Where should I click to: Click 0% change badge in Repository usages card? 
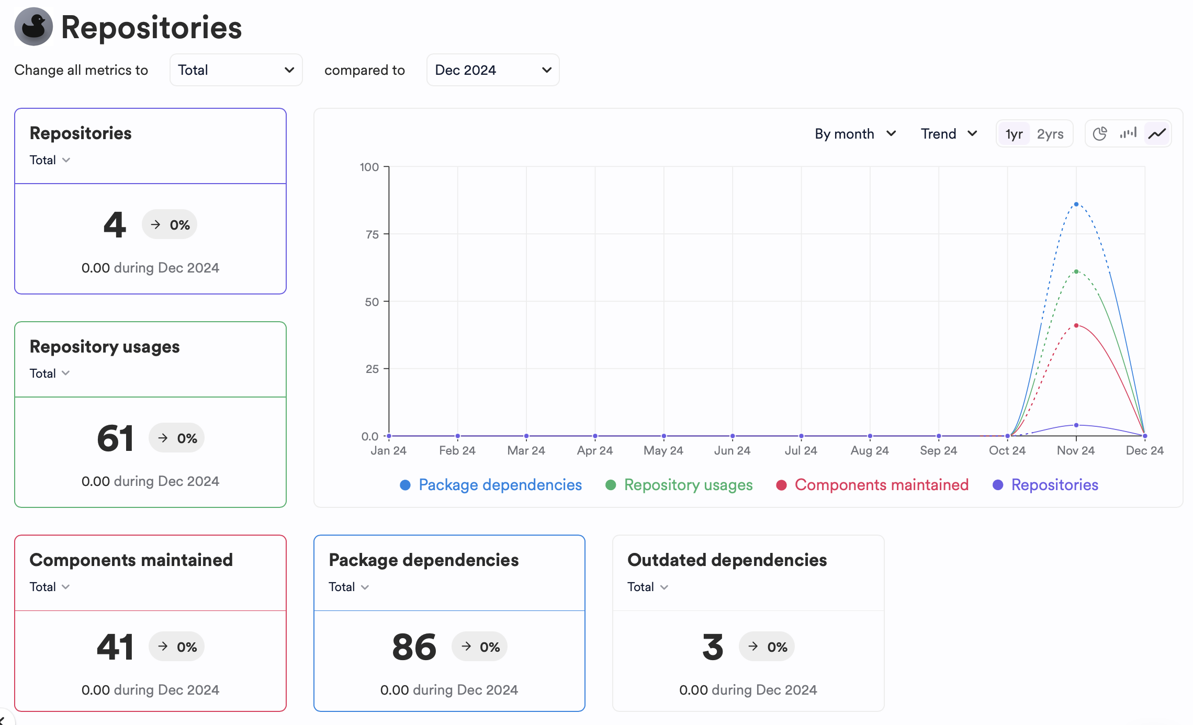click(x=177, y=438)
